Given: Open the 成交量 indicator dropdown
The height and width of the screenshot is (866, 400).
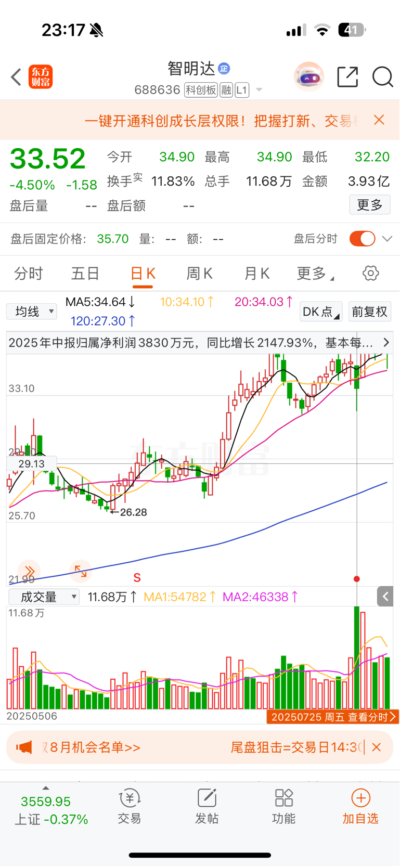Looking at the screenshot, I should [x=44, y=597].
